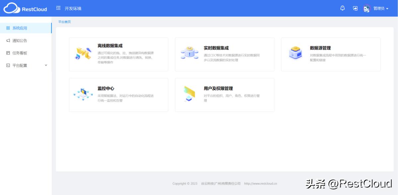398x195 pixels.
Task: Switch to 通知公告 in the sidebar
Action: click(x=20, y=40)
